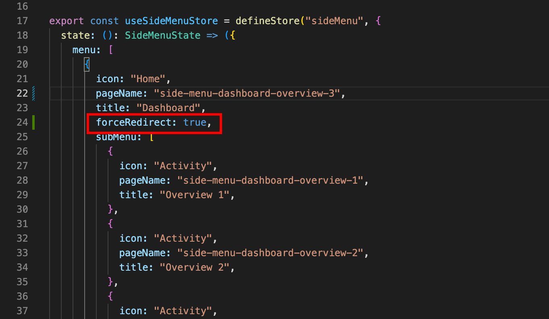
Task: Click the highlighted opening brace on line 20
Action: coord(86,64)
